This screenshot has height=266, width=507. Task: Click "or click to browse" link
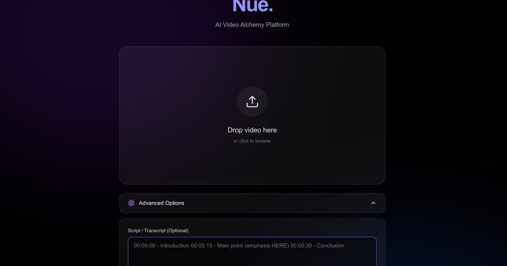(x=252, y=141)
